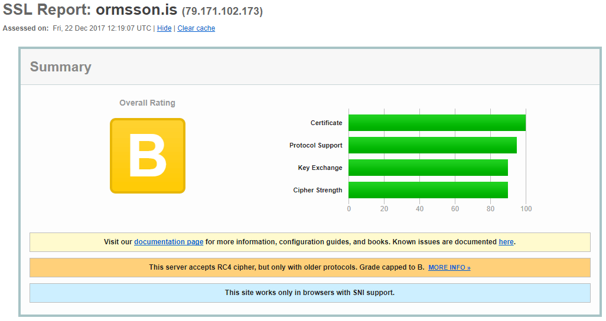
Task: Click the Overall Rating label
Action: click(x=147, y=103)
